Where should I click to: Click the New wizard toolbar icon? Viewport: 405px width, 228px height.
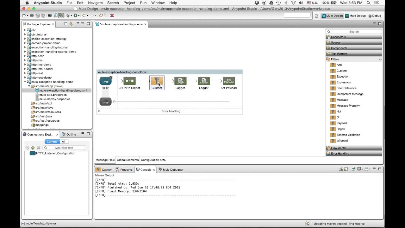(24, 16)
